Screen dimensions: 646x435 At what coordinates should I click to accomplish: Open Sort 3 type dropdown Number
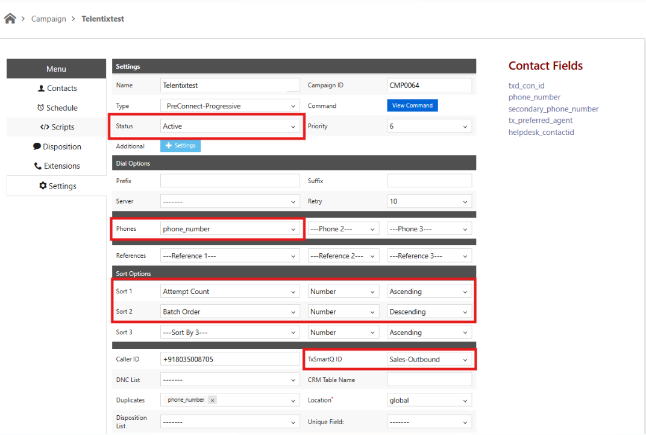pos(343,333)
